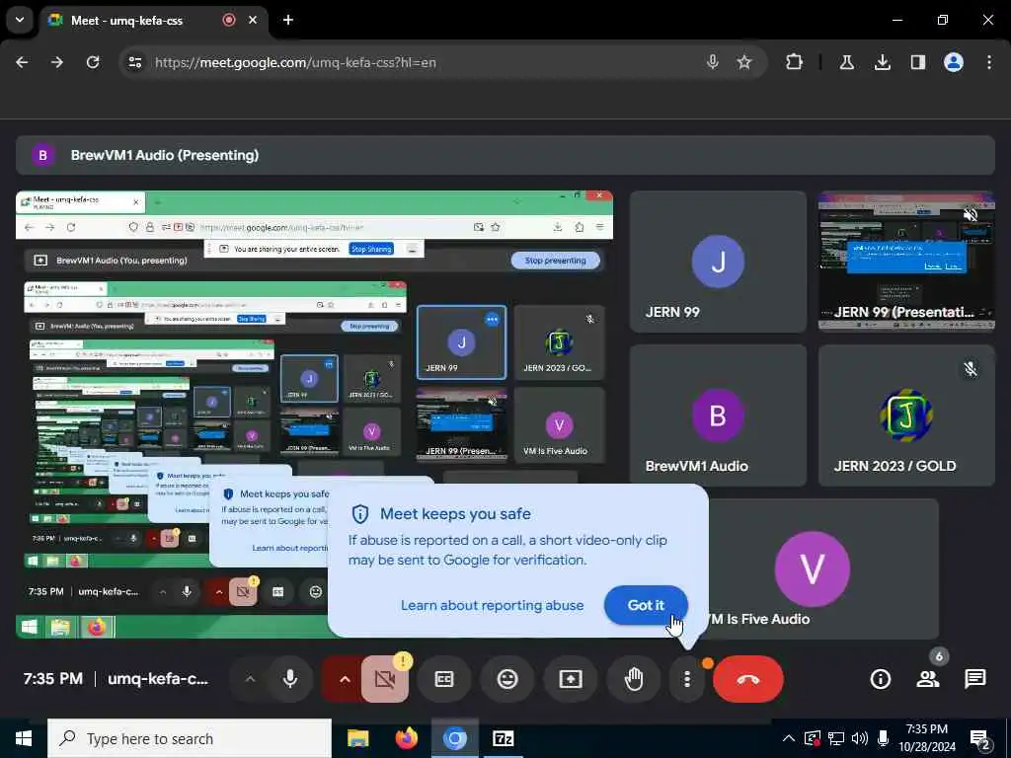
Task: Open a new browser tab
Action: click(x=288, y=20)
